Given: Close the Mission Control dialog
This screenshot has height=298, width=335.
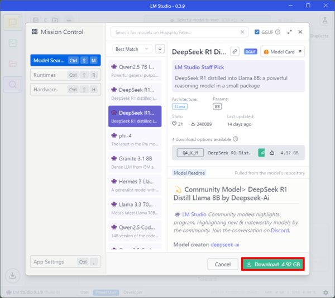Looking at the screenshot, I should [x=300, y=32].
